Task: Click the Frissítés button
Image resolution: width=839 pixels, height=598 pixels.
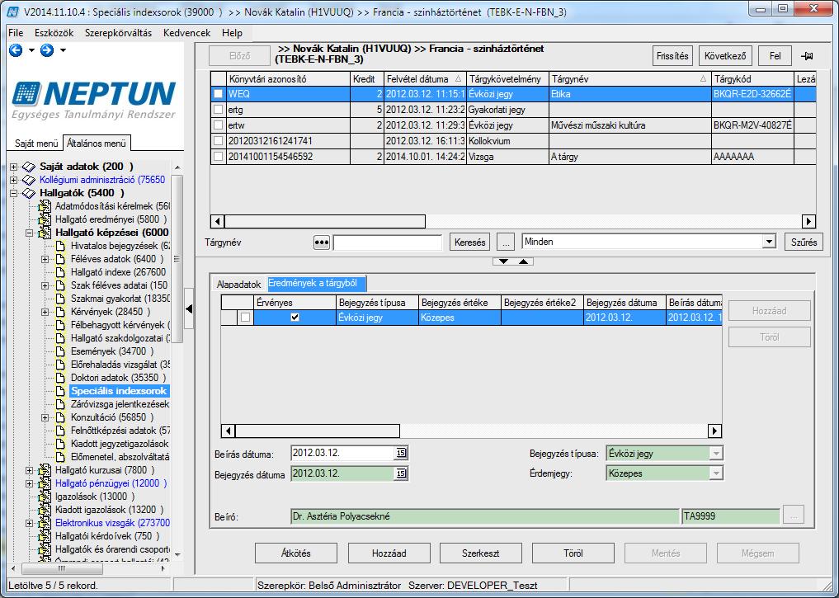Action: [x=672, y=56]
